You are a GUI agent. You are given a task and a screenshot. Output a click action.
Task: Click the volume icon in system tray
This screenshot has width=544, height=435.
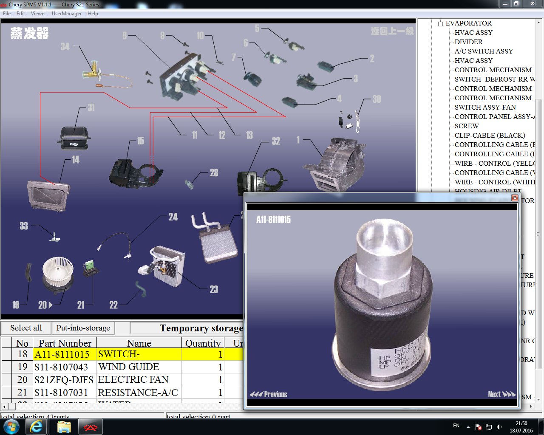pos(499,427)
